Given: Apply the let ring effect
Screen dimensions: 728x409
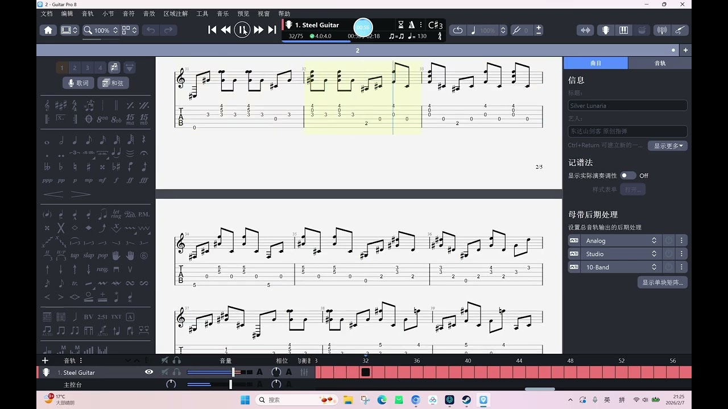Looking at the screenshot, I should click(116, 214).
